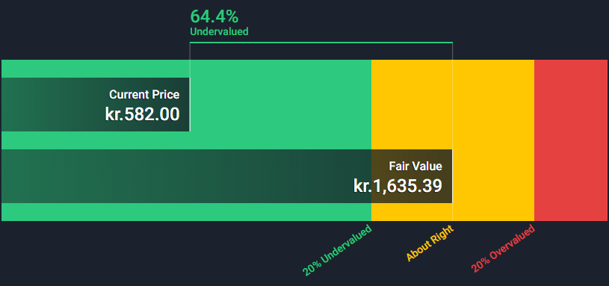609x286 pixels.
Task: Click the Fair Value bar's yellow overlap section
Action: (x=412, y=176)
